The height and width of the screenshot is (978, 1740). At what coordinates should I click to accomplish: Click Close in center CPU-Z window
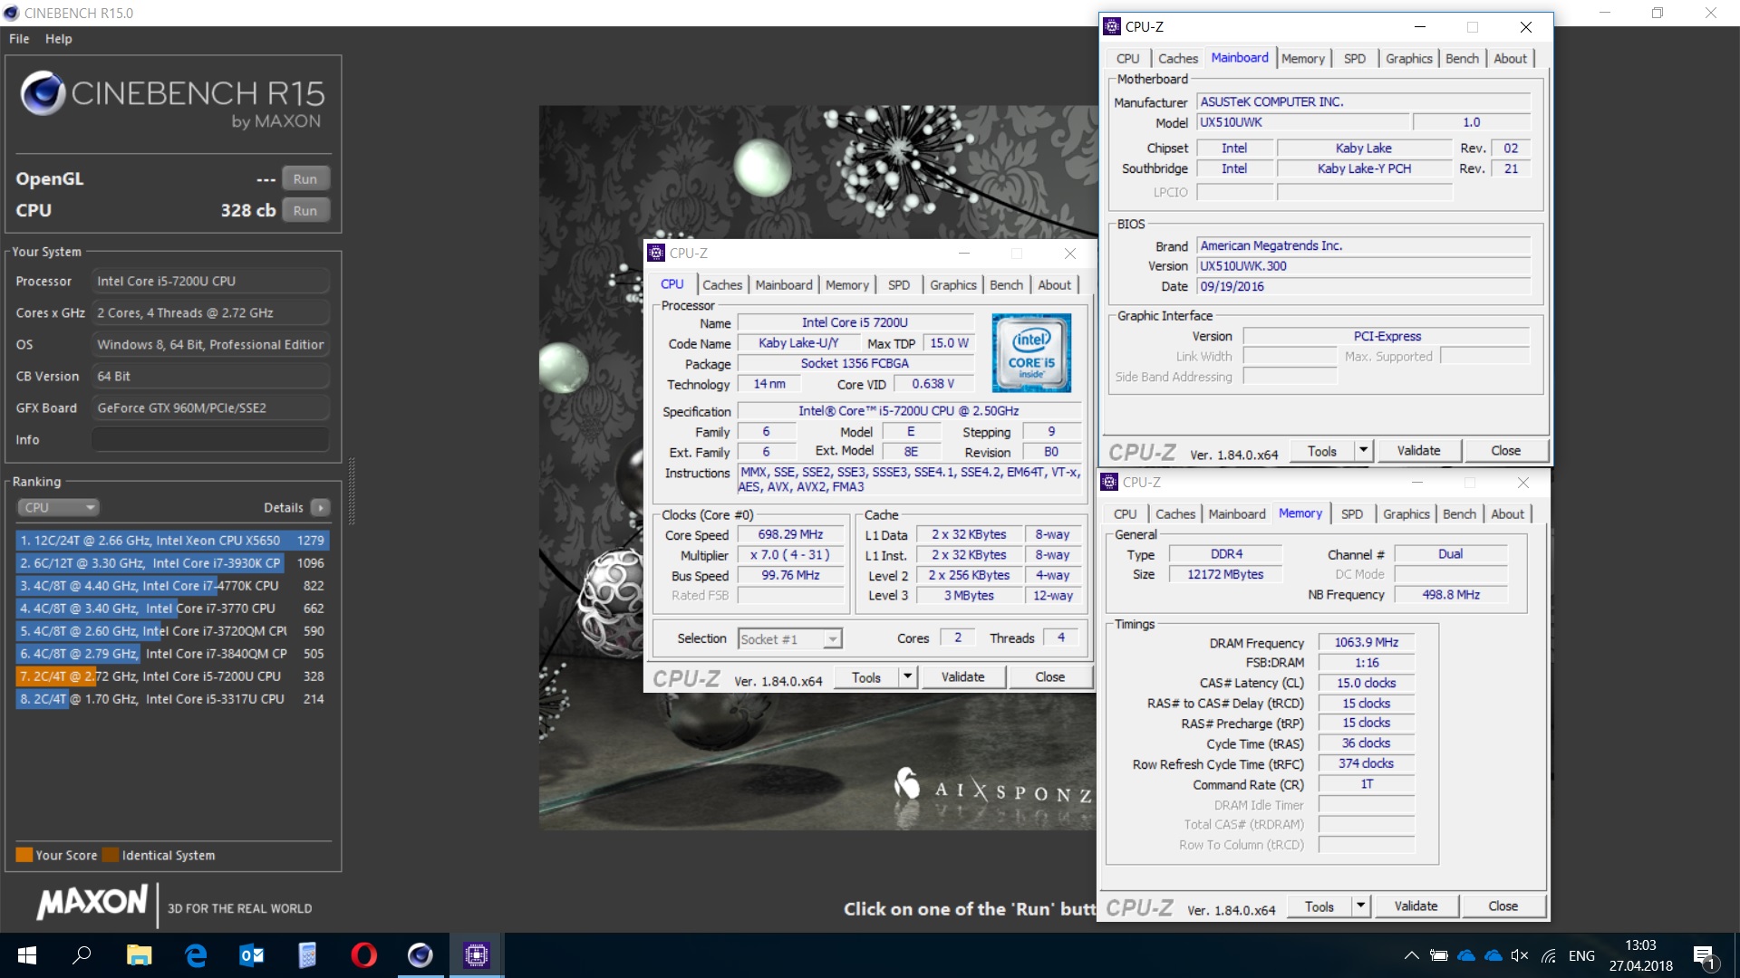coord(1049,677)
